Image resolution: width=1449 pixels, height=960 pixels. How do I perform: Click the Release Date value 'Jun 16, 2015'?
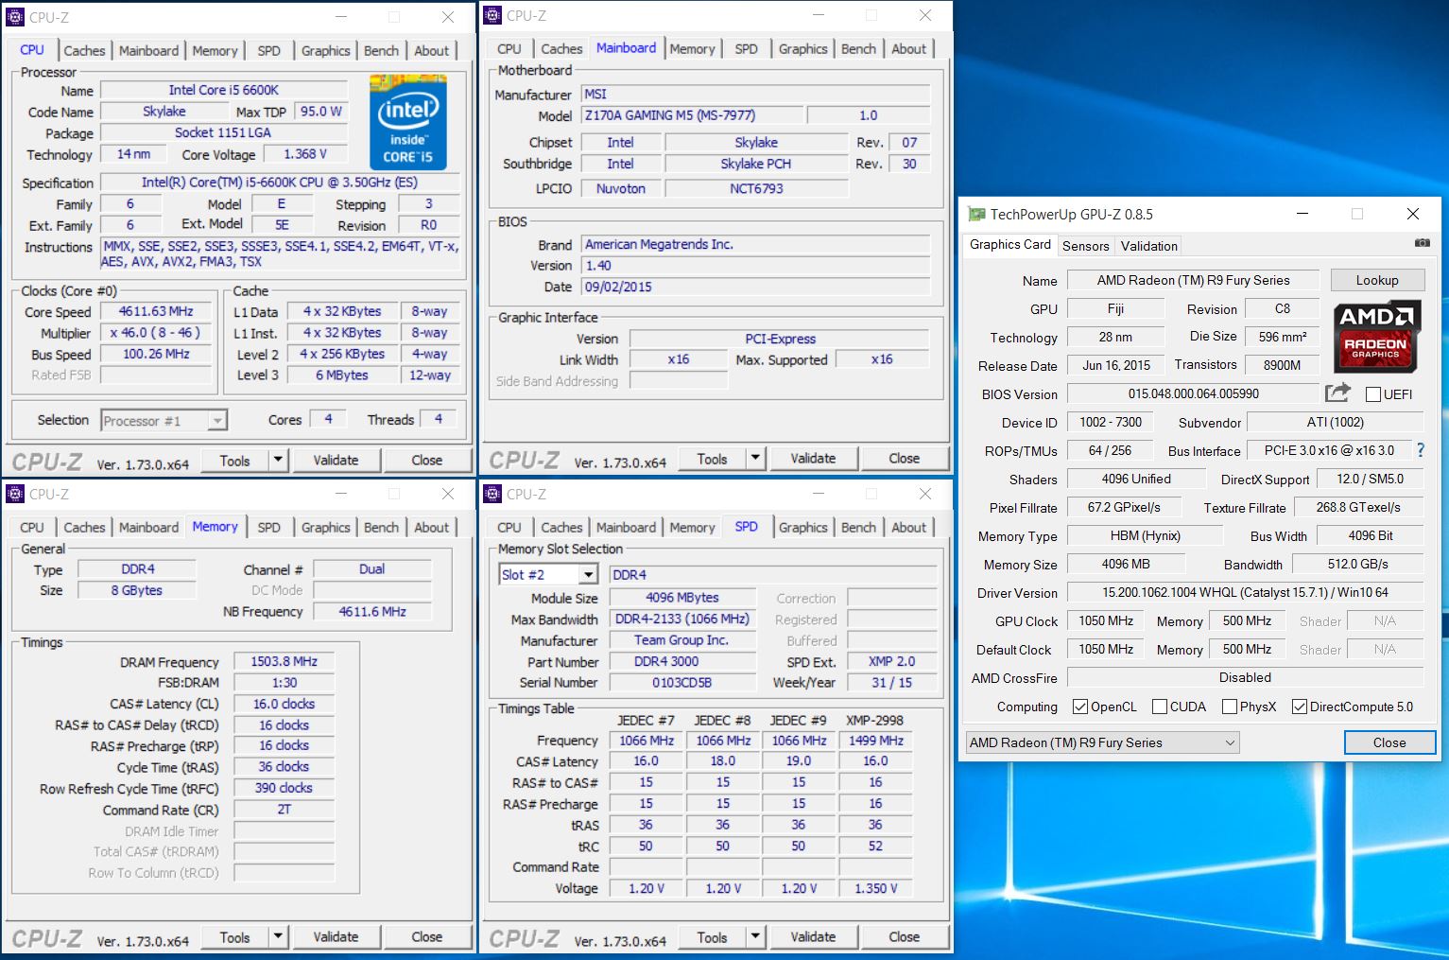tap(1116, 365)
